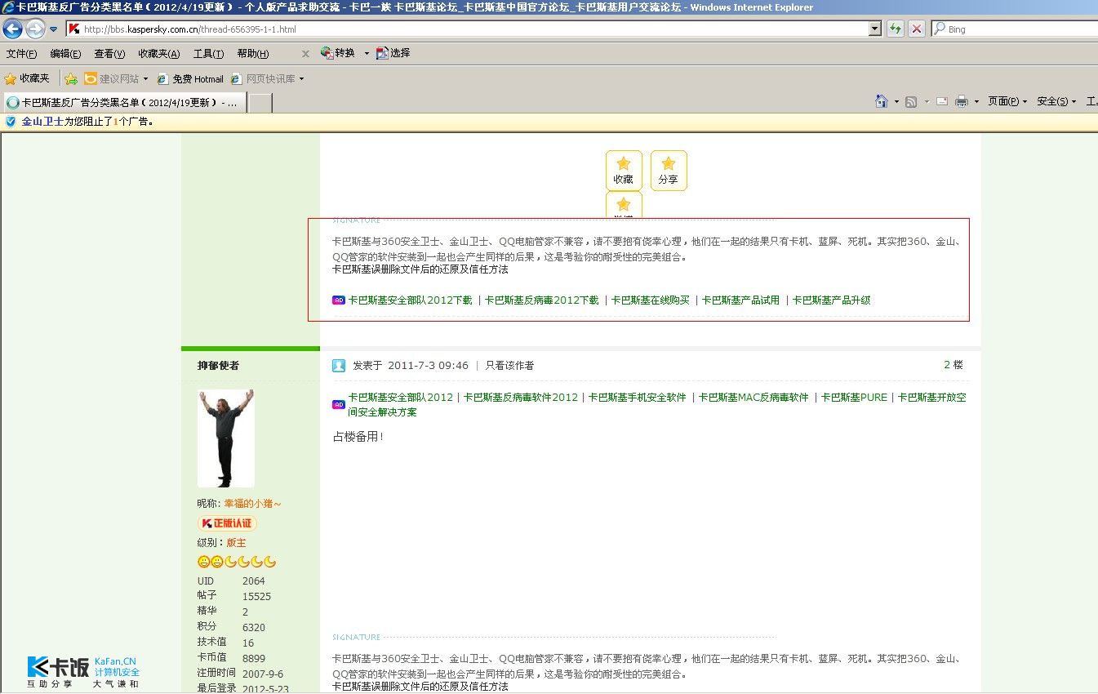Click the 收藏 star button

tap(624, 171)
